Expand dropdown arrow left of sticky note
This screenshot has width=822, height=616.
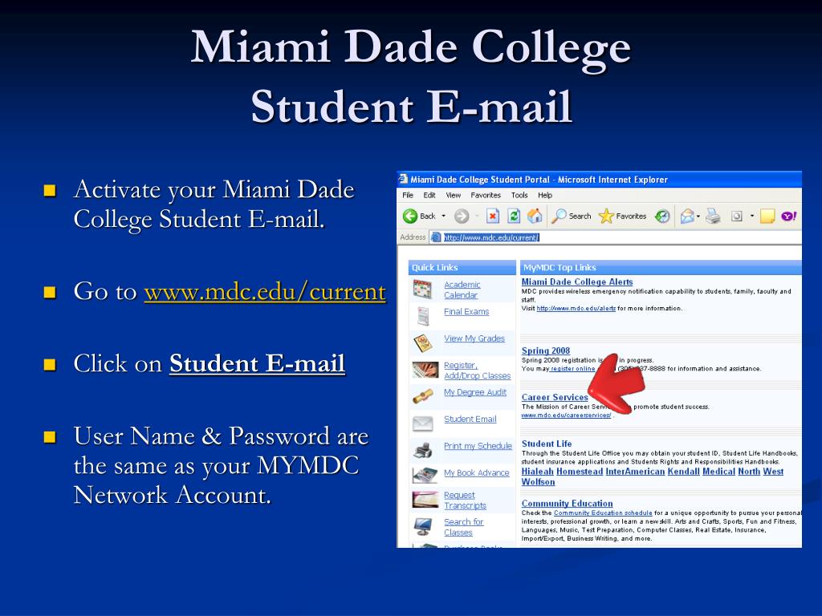(751, 216)
